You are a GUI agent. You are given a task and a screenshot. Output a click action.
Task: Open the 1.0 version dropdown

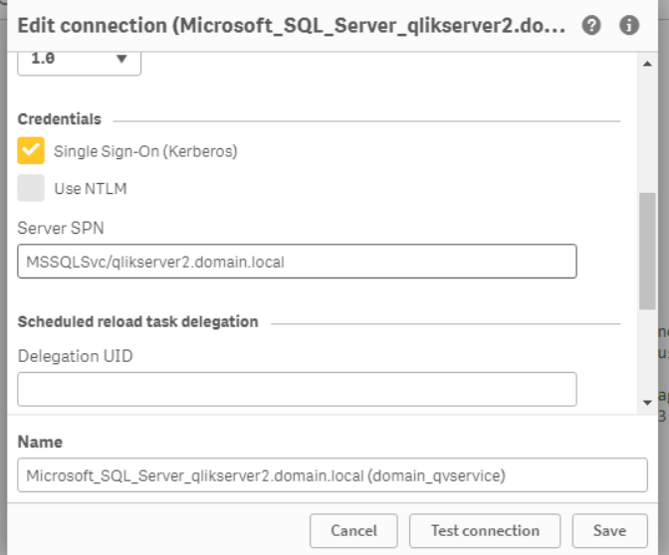(80, 60)
